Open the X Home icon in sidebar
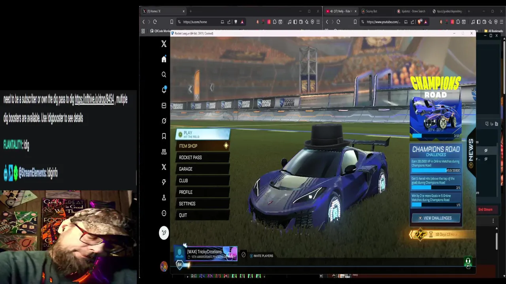This screenshot has height=284, width=506. point(164,59)
